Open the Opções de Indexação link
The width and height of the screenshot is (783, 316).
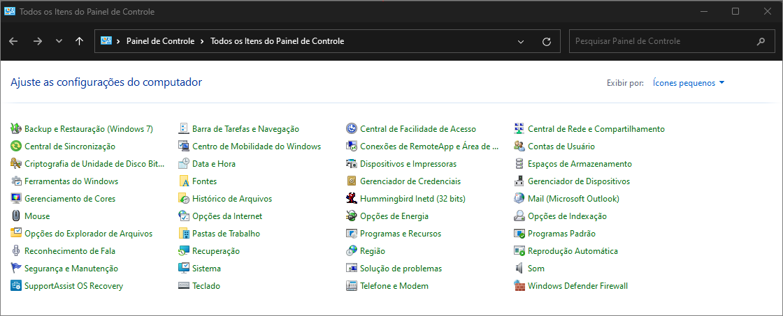pyautogui.click(x=567, y=216)
